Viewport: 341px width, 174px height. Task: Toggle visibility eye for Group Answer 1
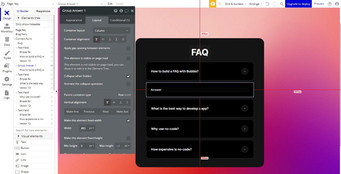point(52,66)
